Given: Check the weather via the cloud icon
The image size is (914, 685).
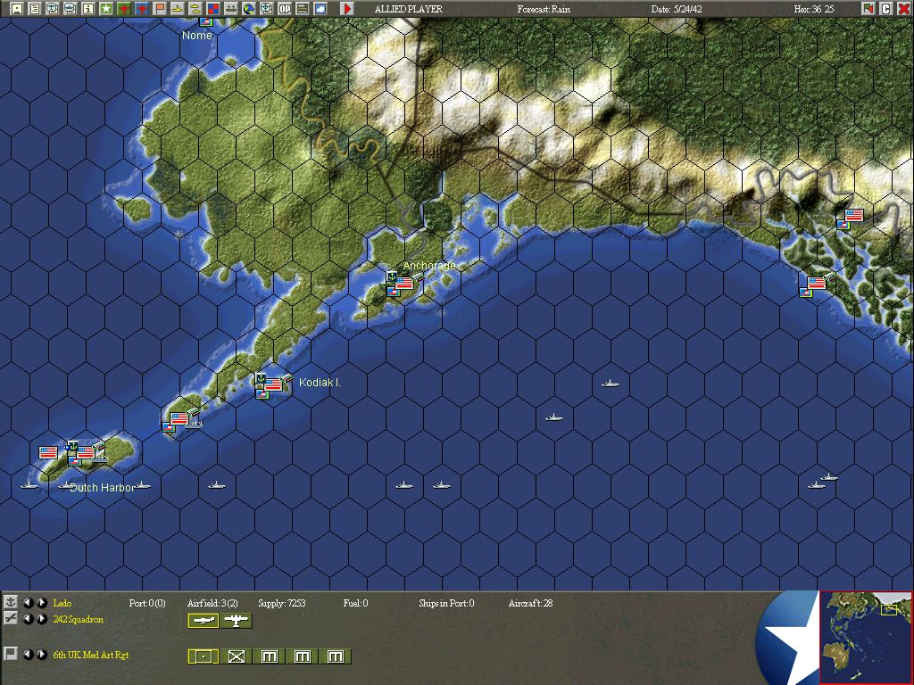Looking at the screenshot, I should point(320,8).
